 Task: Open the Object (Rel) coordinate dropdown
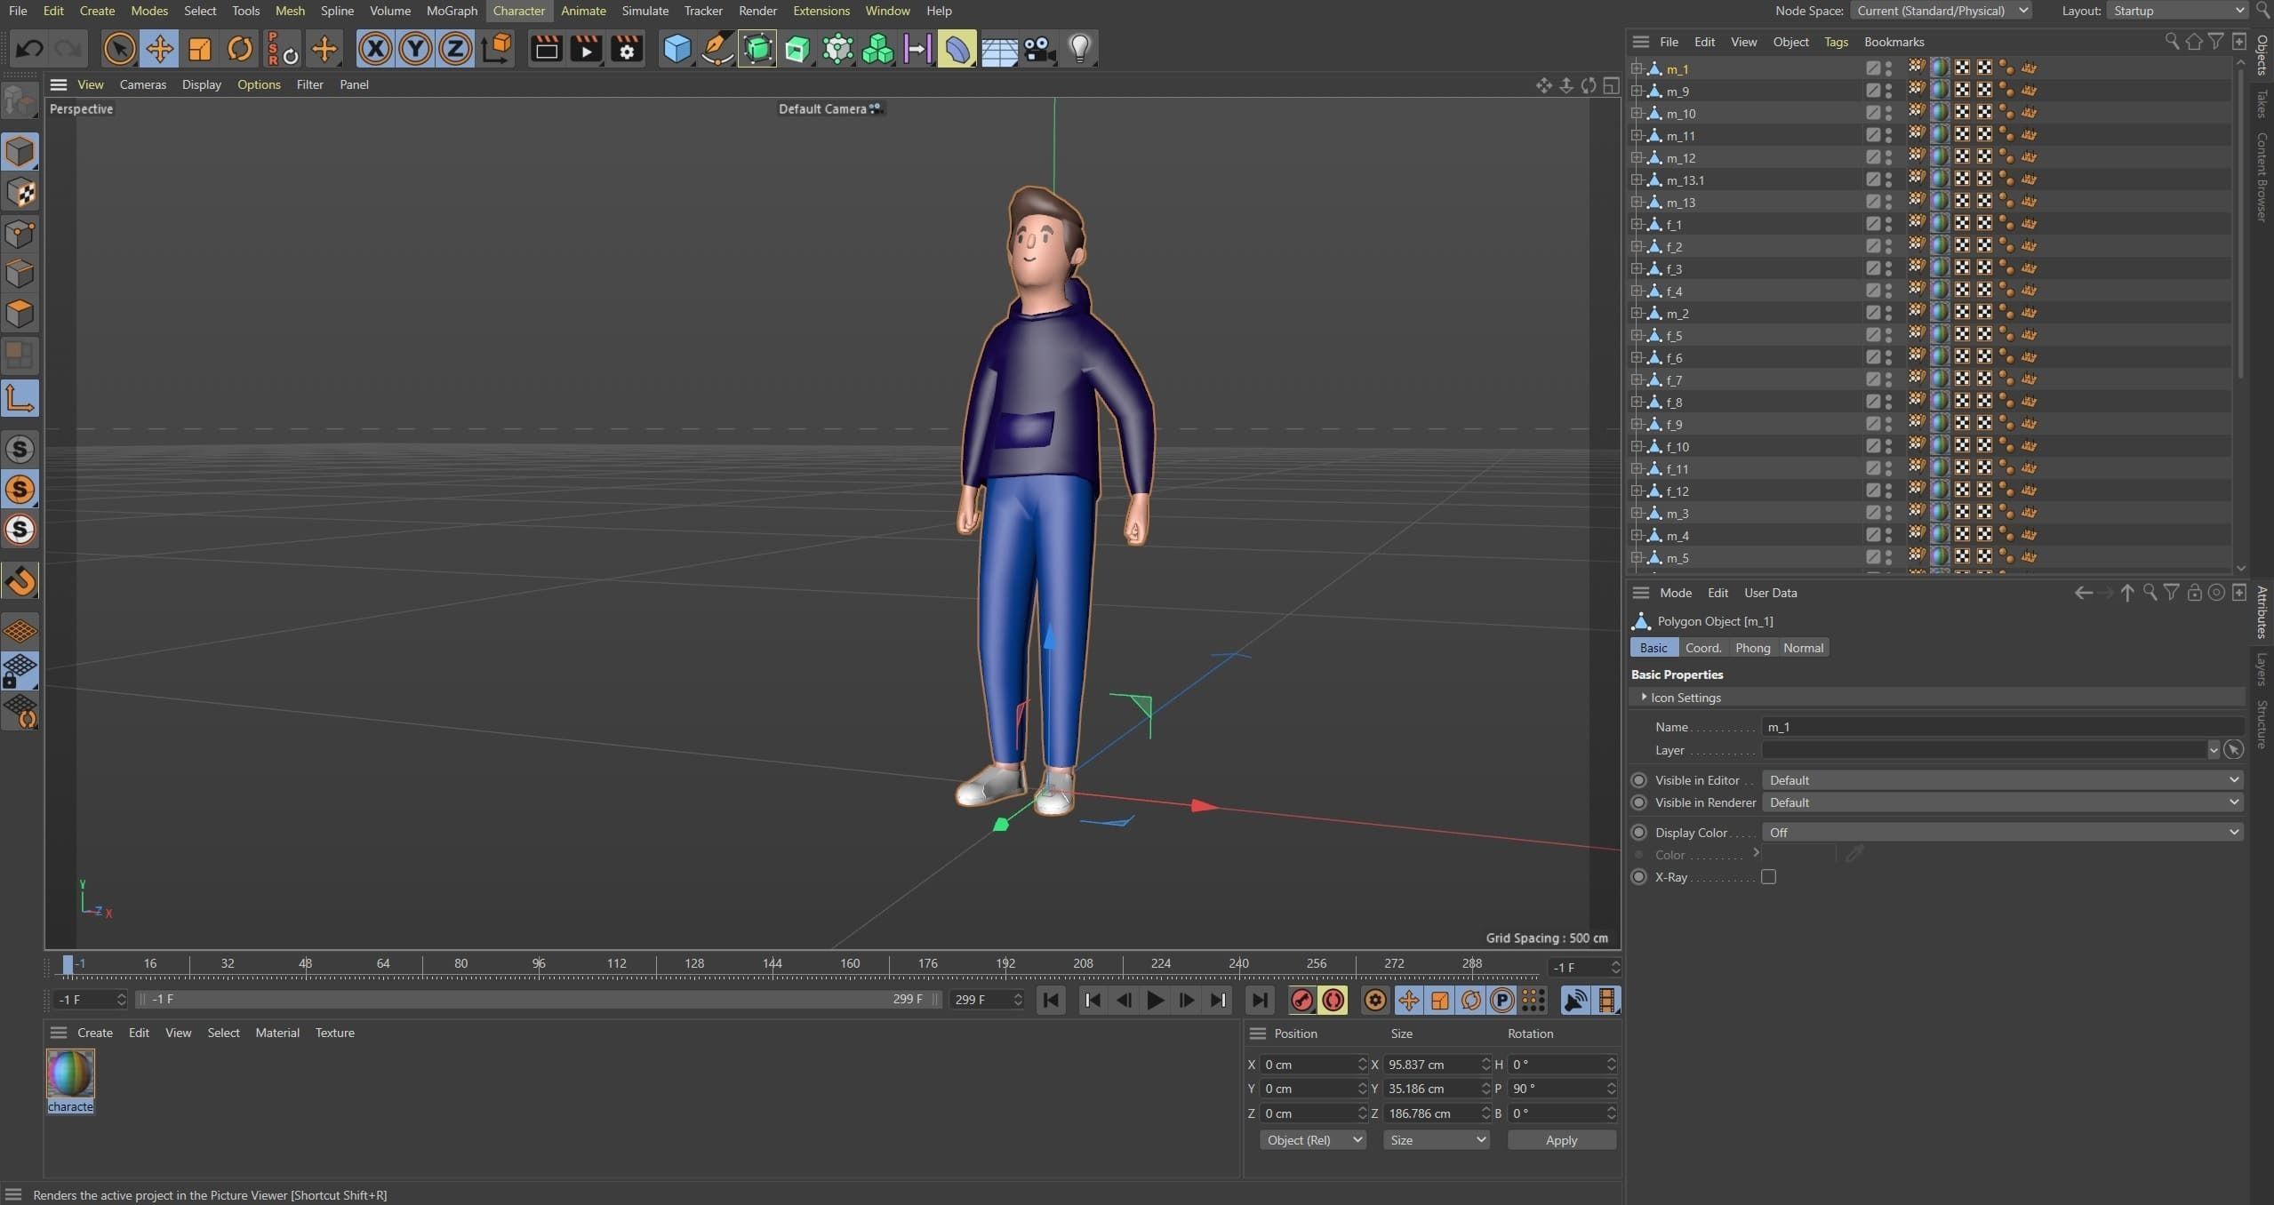point(1312,1140)
